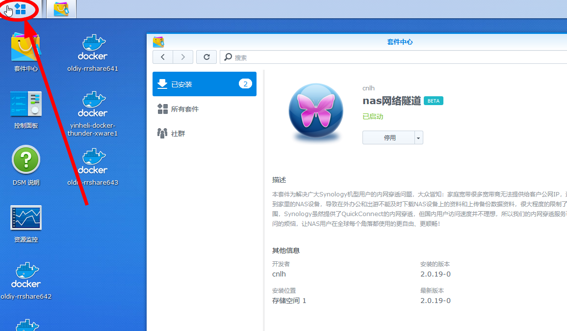Click the nas网络隧道 package title

pos(391,101)
